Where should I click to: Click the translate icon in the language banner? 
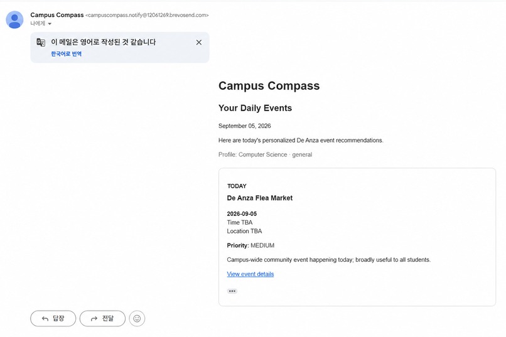[41, 42]
